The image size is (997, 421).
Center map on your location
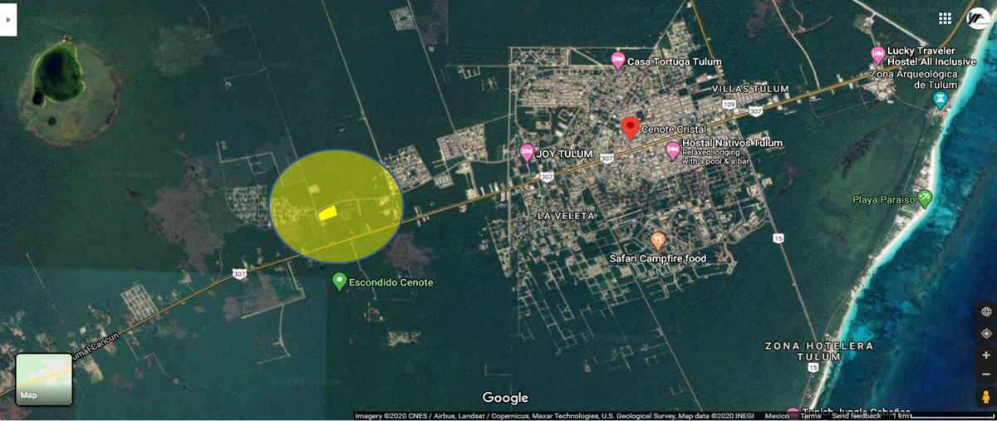(x=986, y=334)
